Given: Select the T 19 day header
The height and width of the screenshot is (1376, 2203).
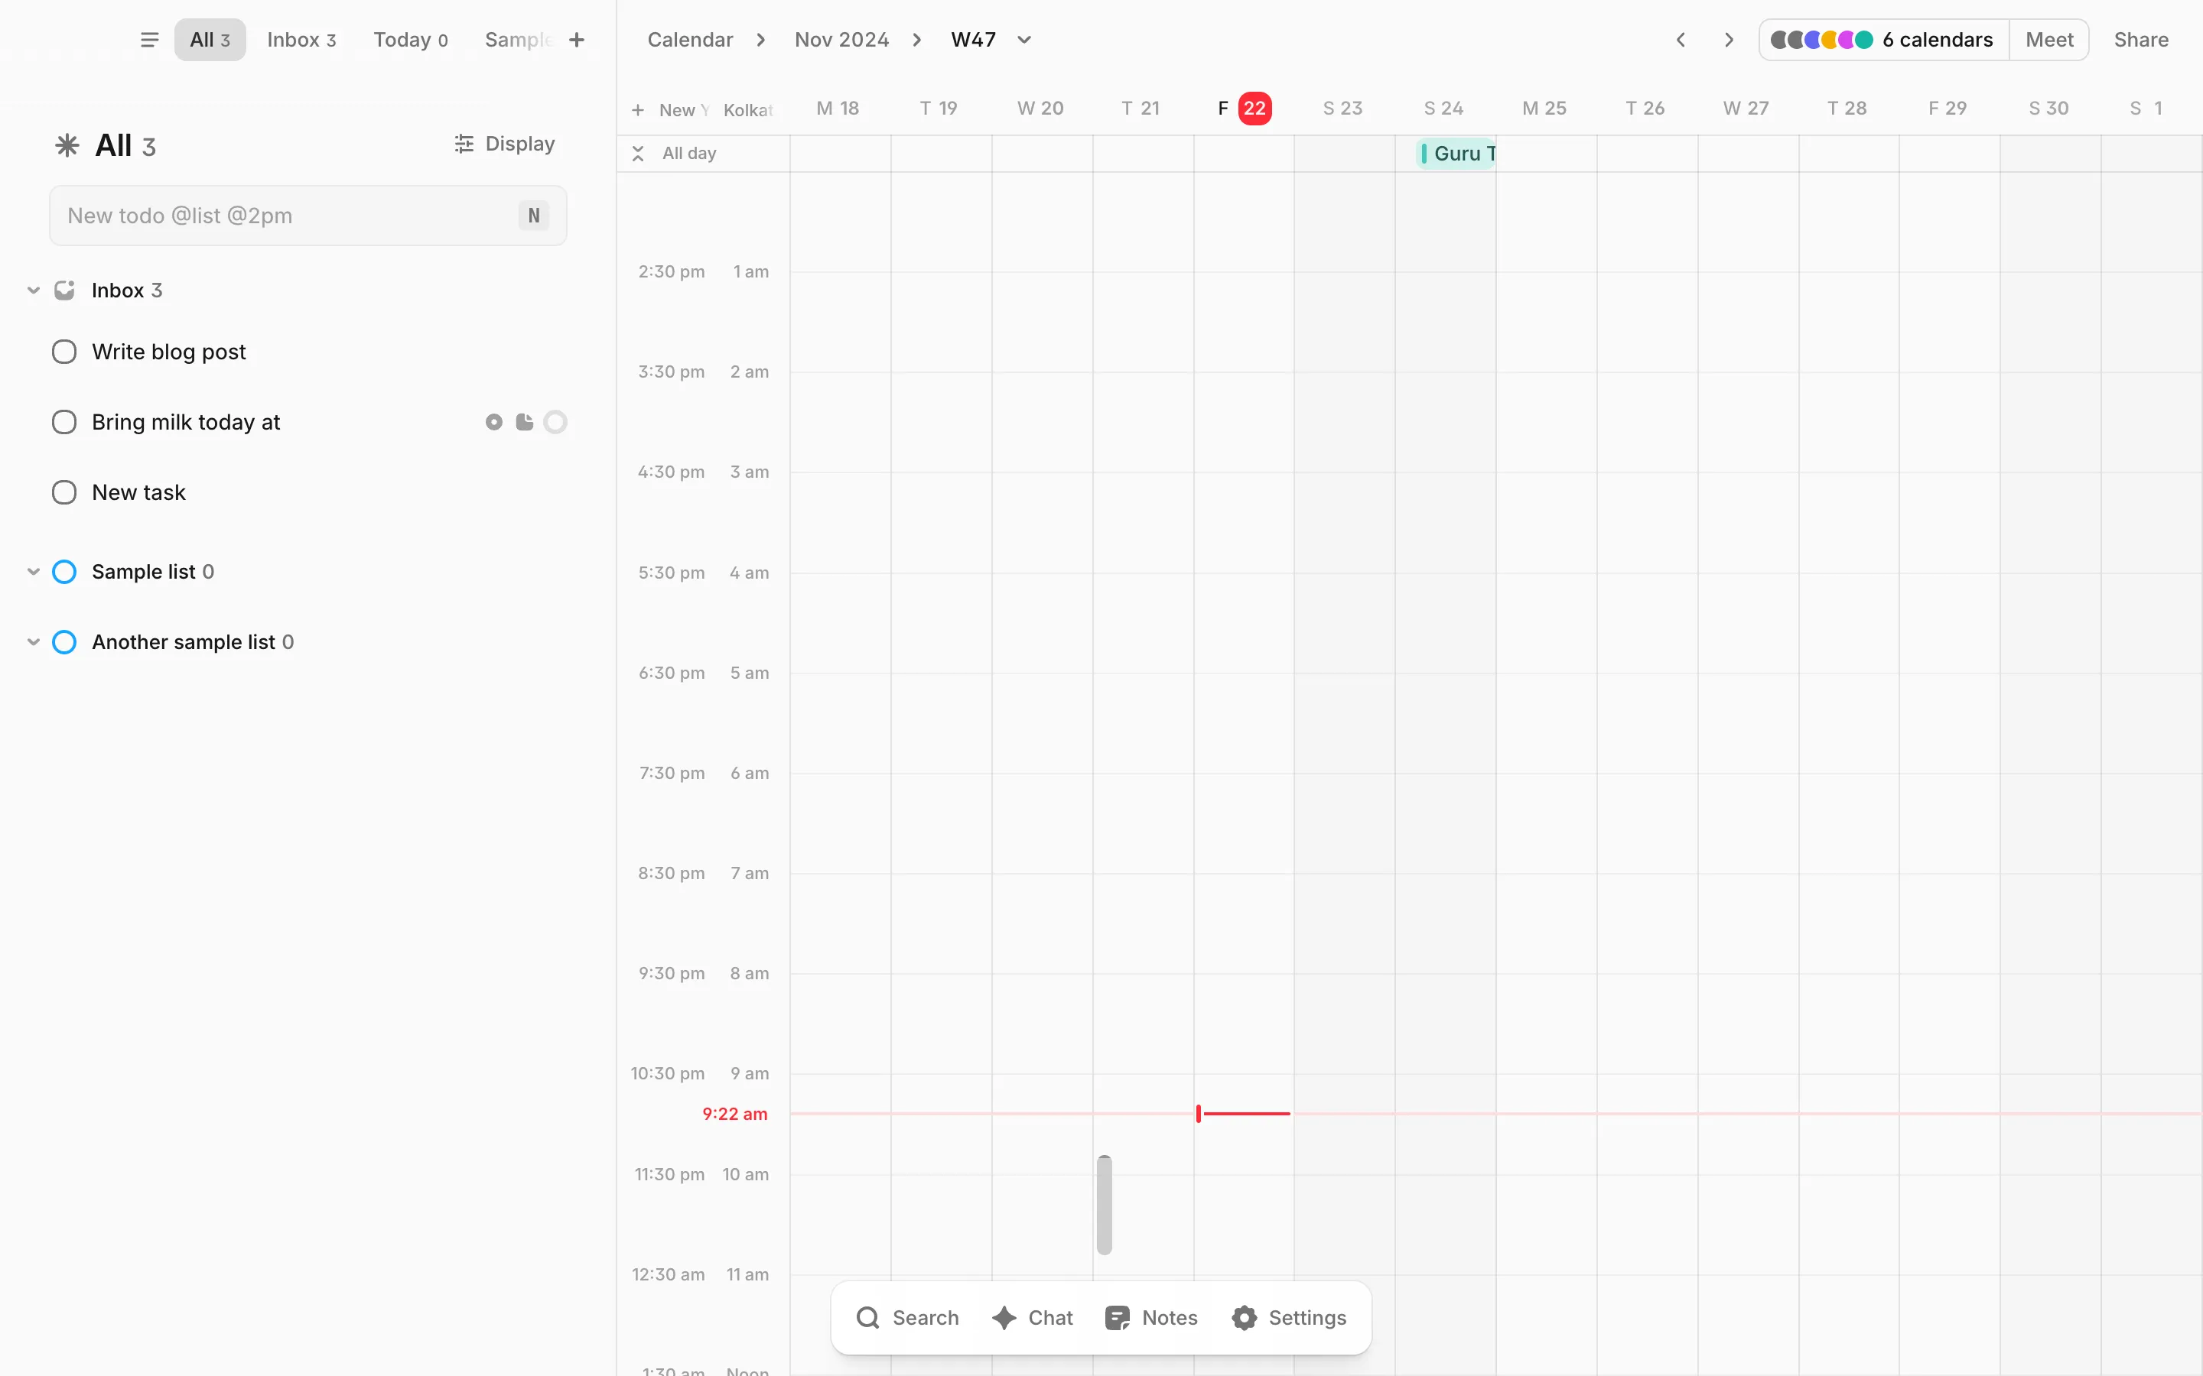Looking at the screenshot, I should point(939,109).
